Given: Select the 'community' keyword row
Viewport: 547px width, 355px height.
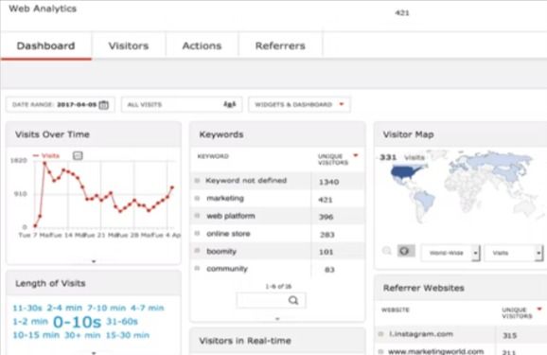Looking at the screenshot, I should point(277,269).
